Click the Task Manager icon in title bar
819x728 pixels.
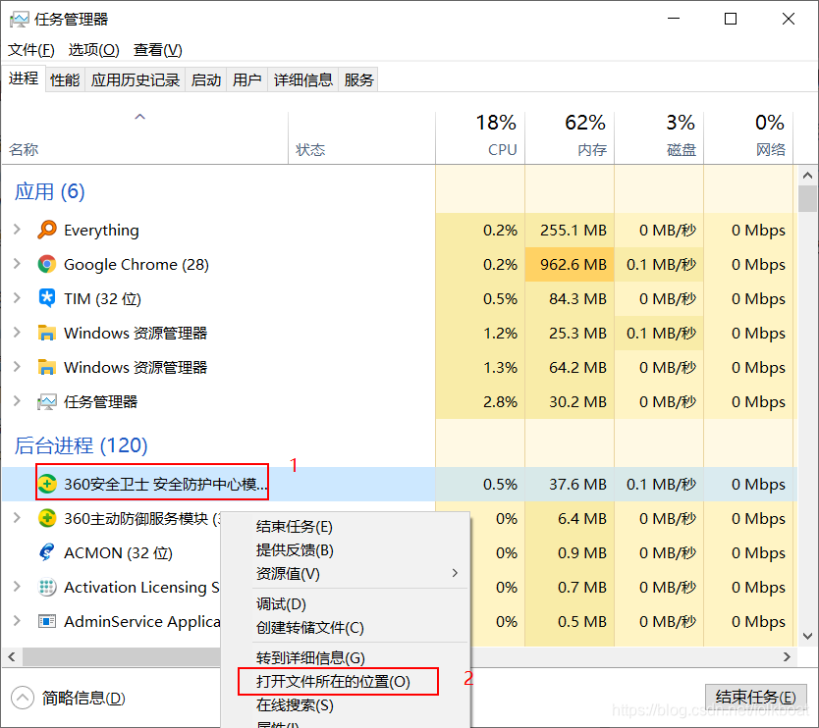point(20,18)
